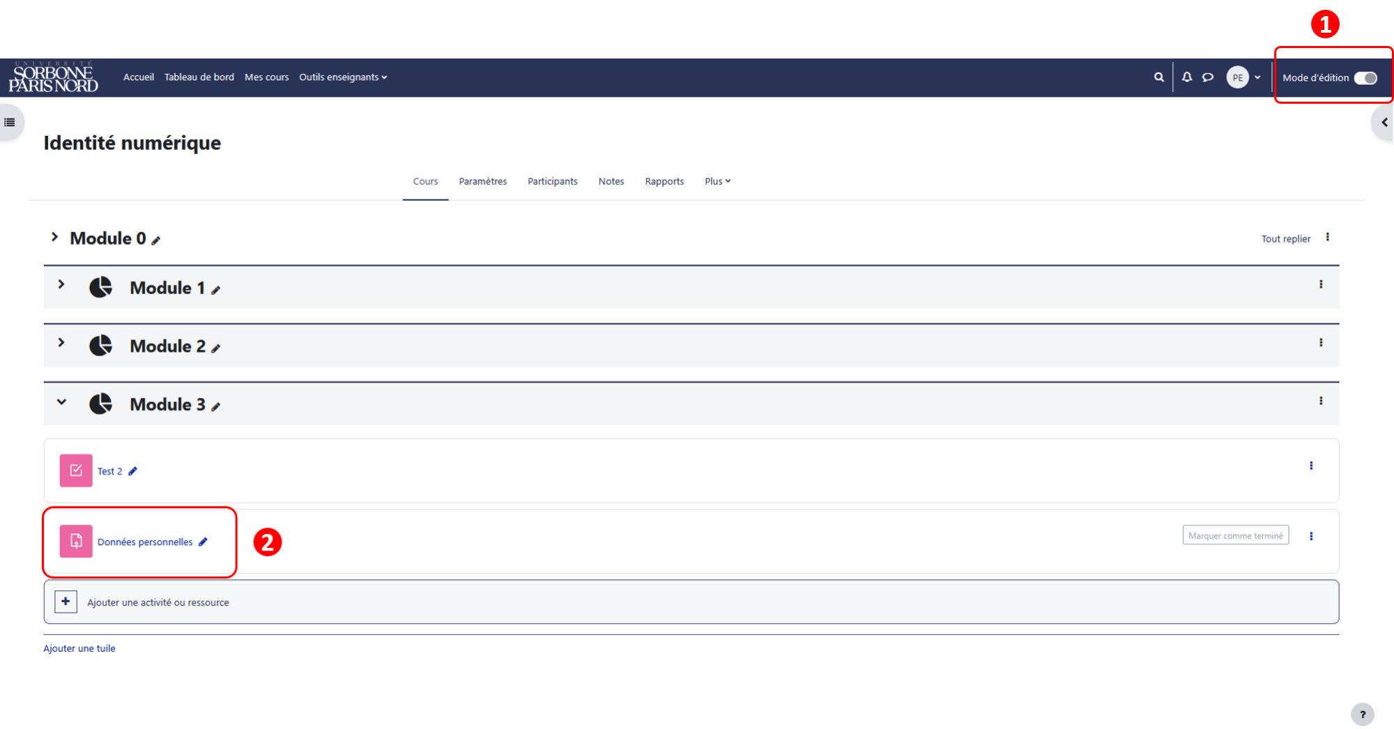1394x729 pixels.
Task: Open the Paramètres tab
Action: pyautogui.click(x=482, y=181)
